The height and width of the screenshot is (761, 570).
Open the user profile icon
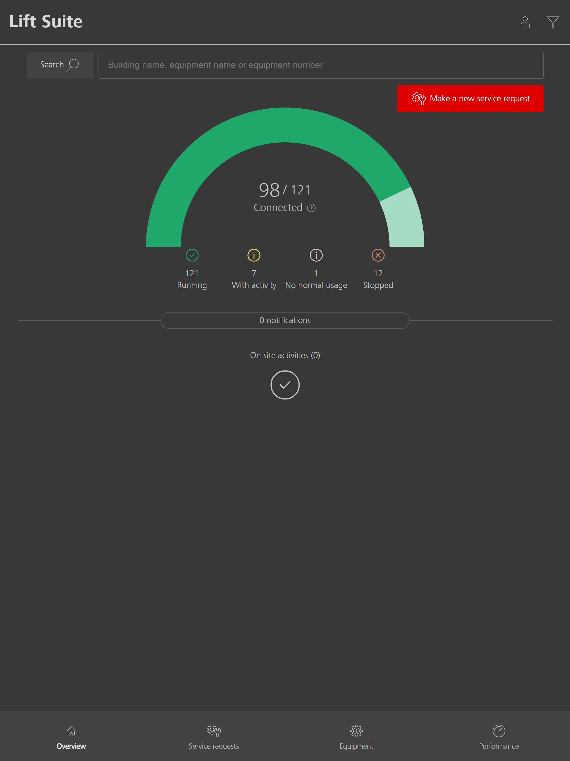click(x=525, y=22)
